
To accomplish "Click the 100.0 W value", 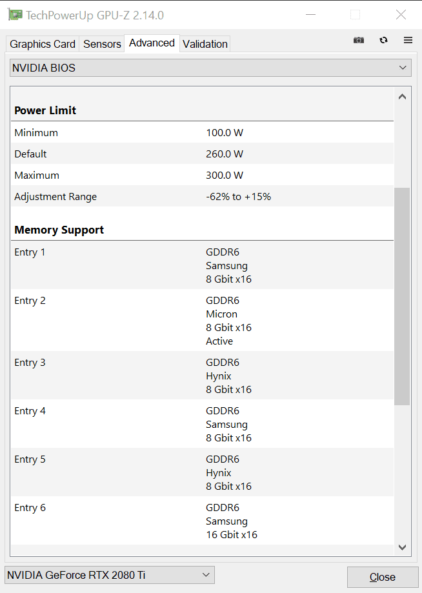I will (225, 133).
